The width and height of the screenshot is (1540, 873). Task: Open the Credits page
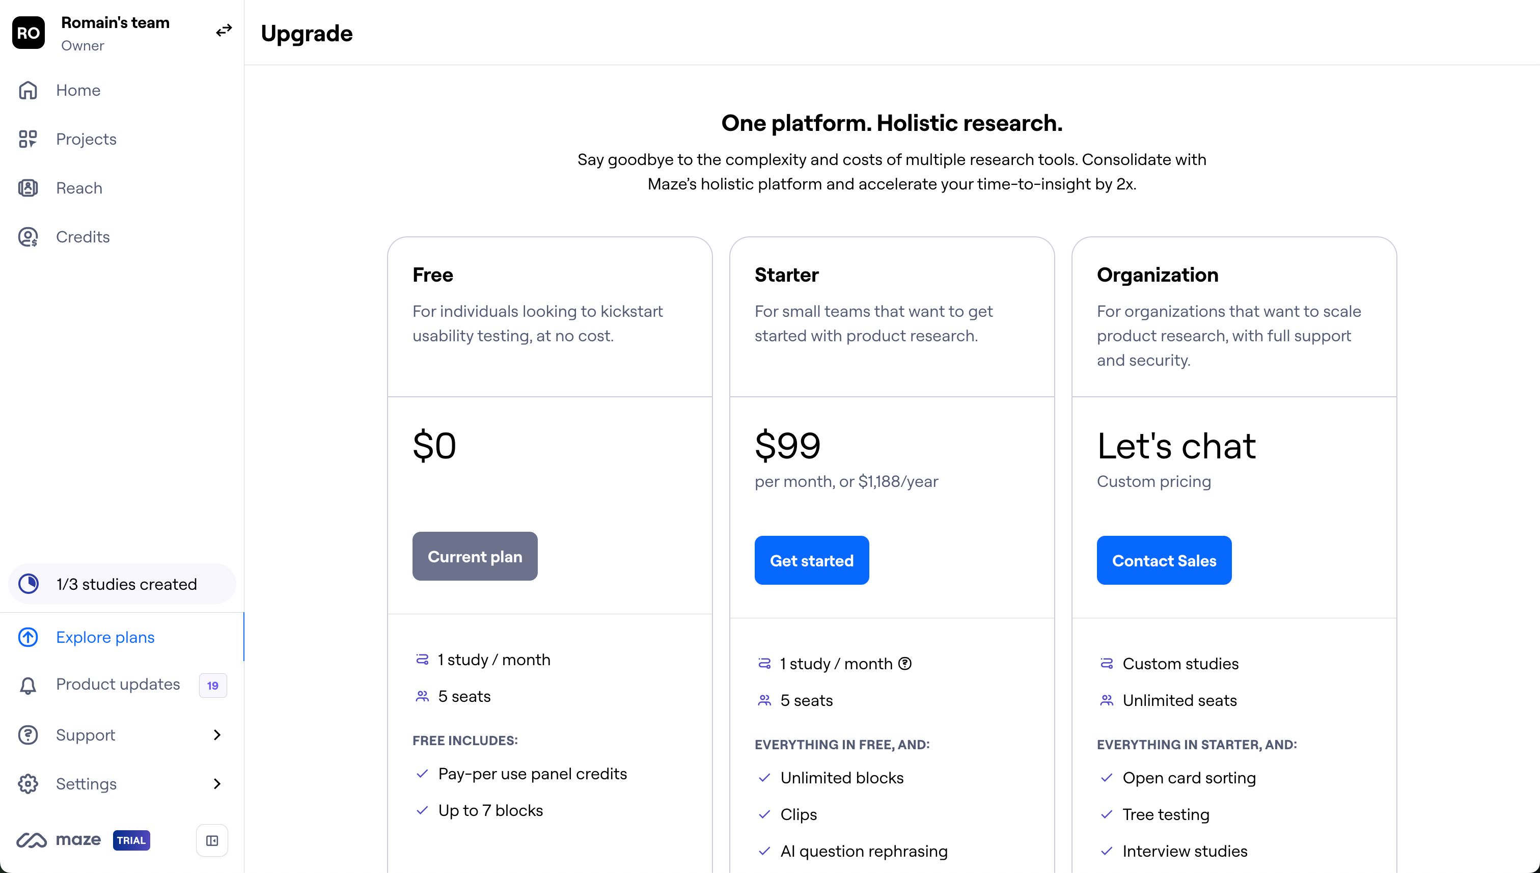122,237
